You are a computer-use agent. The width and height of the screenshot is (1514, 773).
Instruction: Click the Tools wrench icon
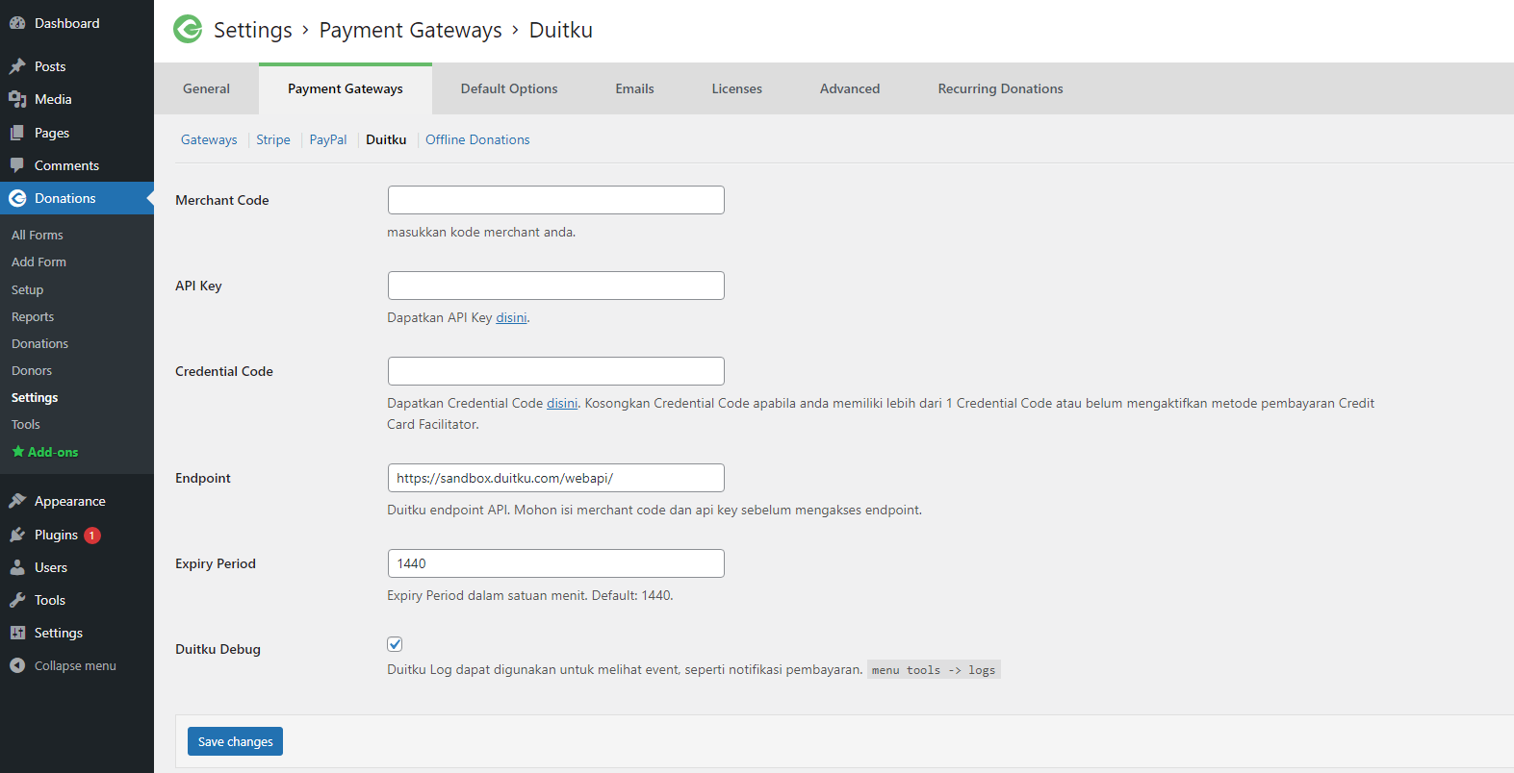click(17, 600)
